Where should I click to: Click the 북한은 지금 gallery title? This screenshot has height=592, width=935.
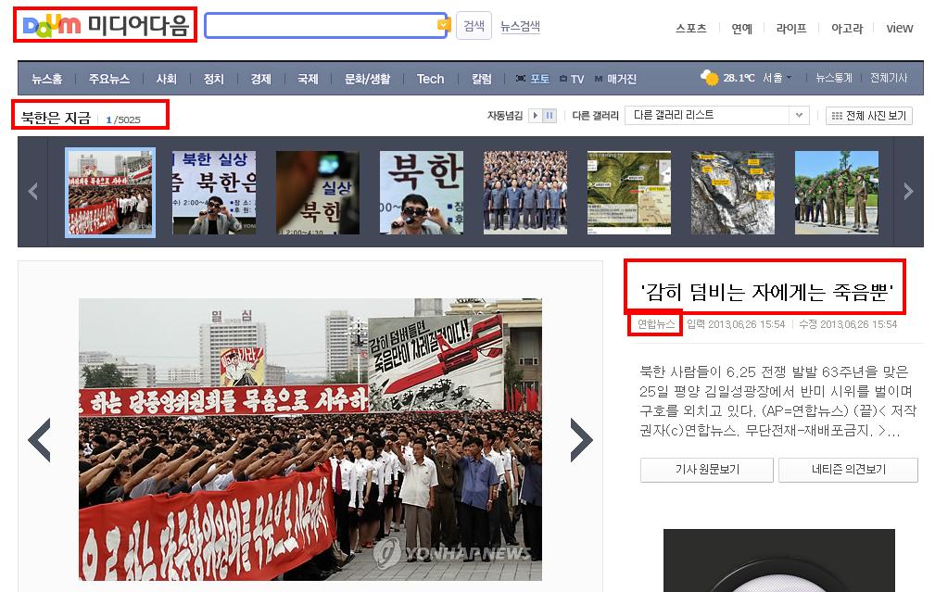click(x=56, y=118)
